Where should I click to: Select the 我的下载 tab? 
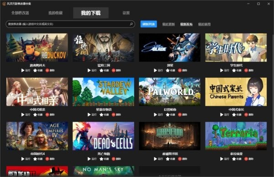click(x=91, y=13)
